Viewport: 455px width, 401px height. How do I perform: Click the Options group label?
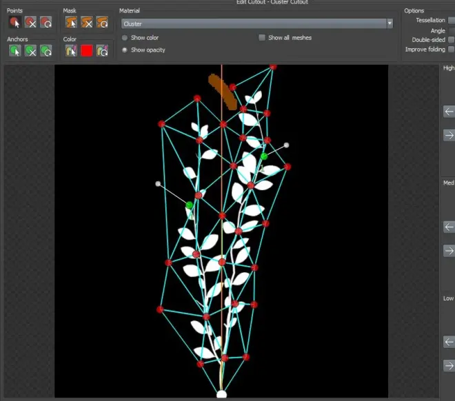pos(414,11)
